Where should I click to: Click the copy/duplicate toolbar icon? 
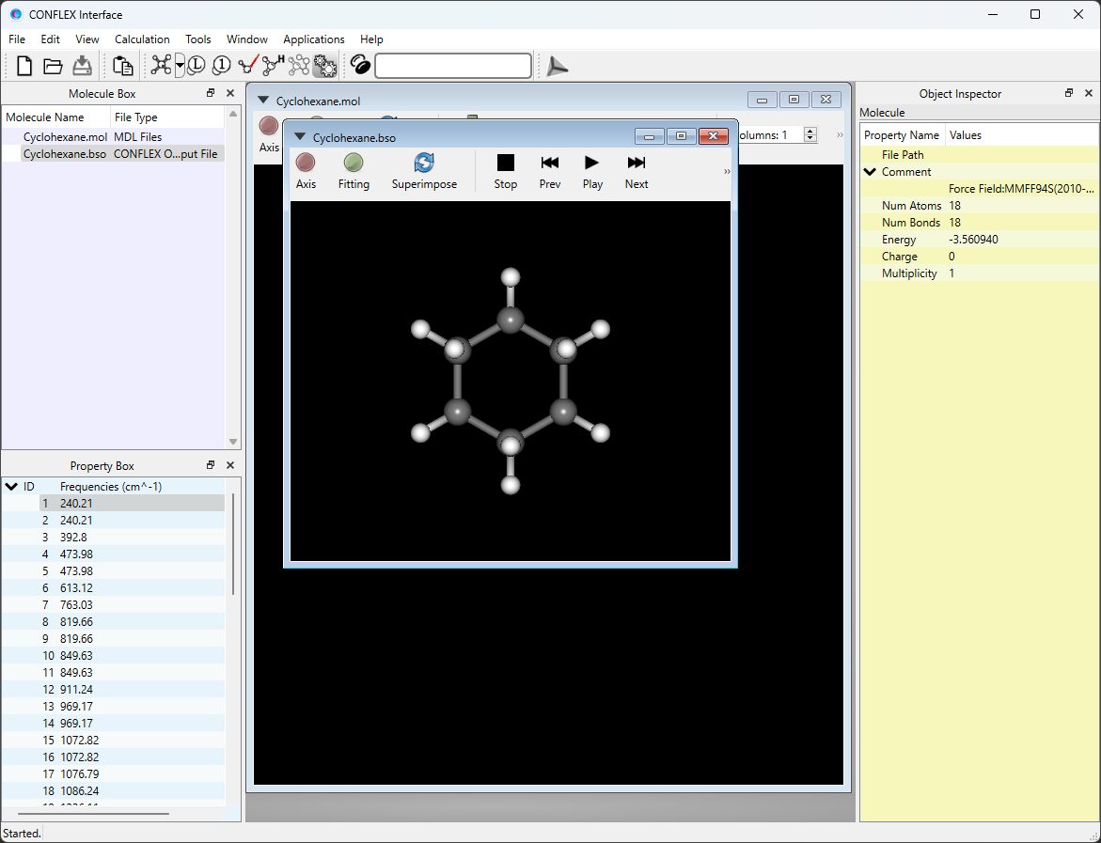click(x=122, y=65)
